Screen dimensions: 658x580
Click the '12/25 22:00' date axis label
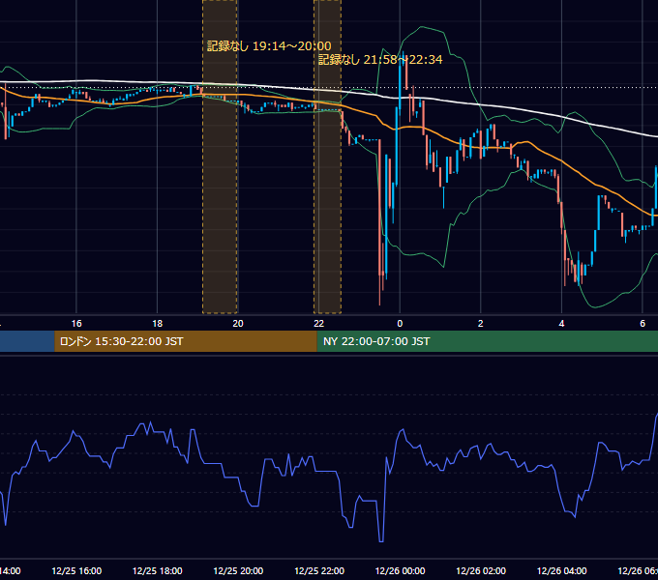pyautogui.click(x=319, y=570)
